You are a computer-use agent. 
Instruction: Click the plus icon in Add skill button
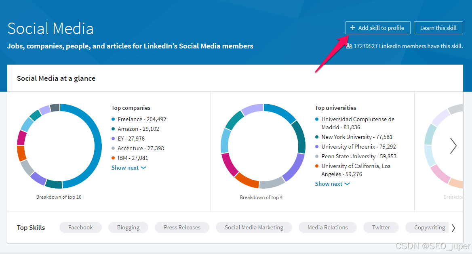click(353, 28)
